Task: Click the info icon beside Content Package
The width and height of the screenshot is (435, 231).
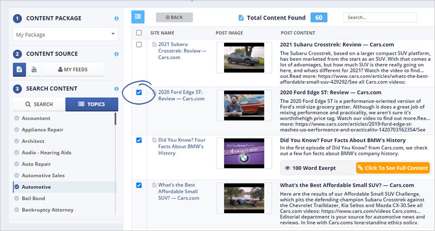Action: click(117, 18)
